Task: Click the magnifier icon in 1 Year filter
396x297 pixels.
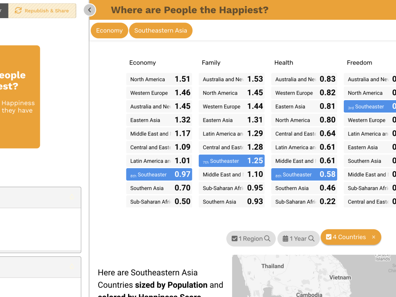Action: pyautogui.click(x=311, y=238)
